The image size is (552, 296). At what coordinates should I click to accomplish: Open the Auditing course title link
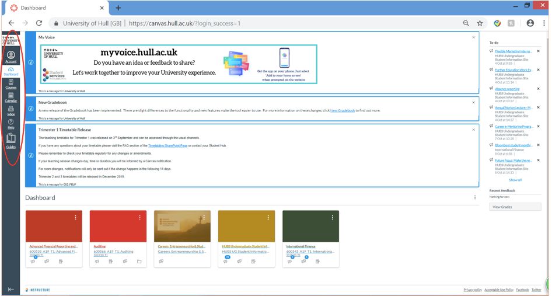click(x=100, y=246)
